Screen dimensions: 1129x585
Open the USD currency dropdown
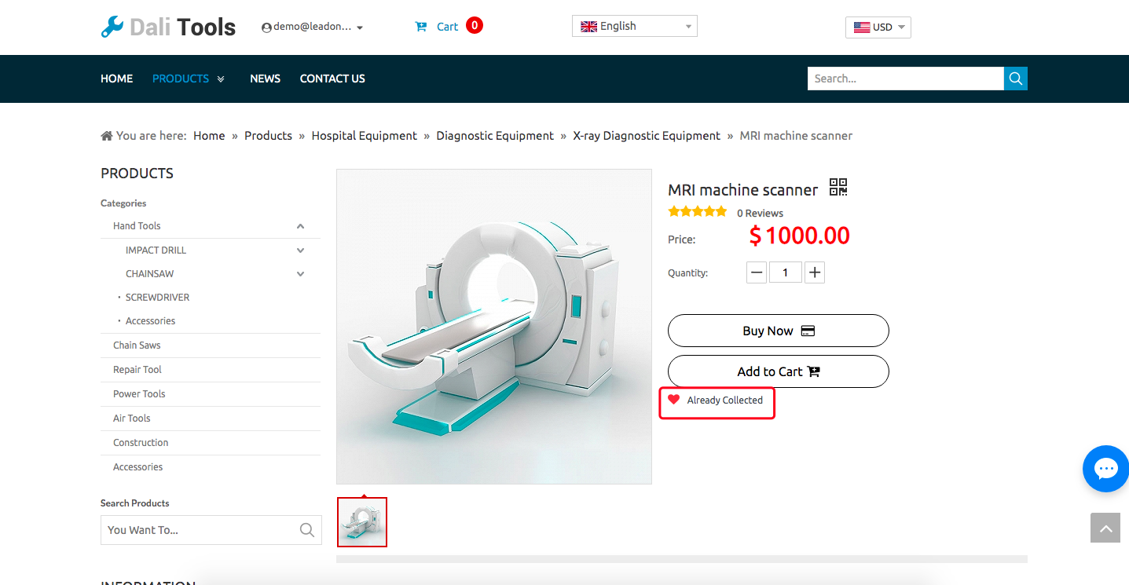tap(878, 27)
